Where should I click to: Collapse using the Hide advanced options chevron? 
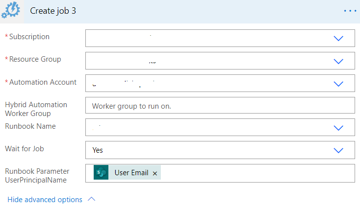point(91,199)
